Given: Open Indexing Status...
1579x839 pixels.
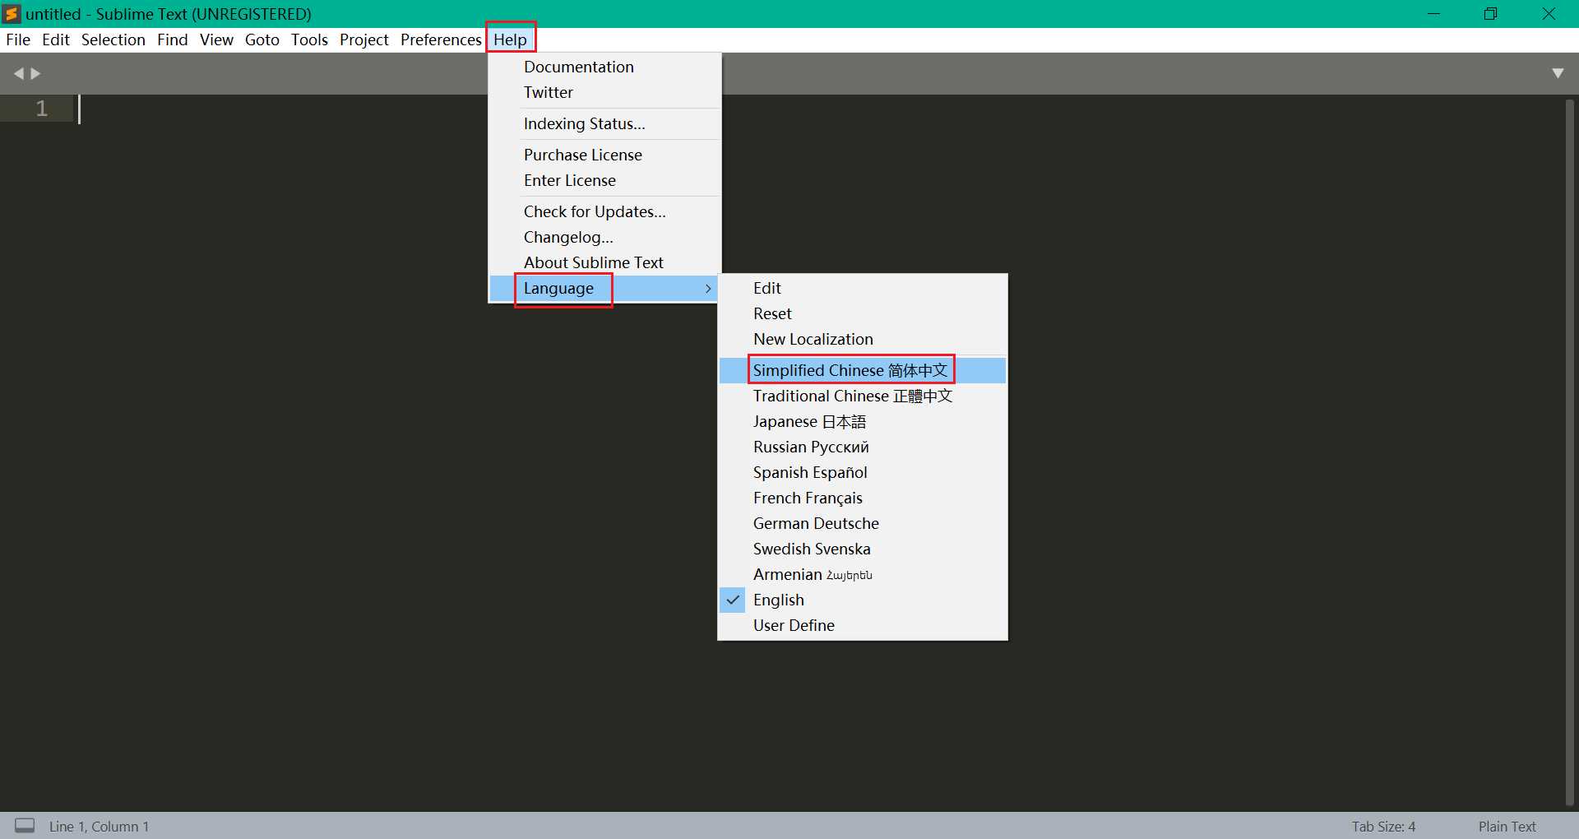Looking at the screenshot, I should pos(604,123).
